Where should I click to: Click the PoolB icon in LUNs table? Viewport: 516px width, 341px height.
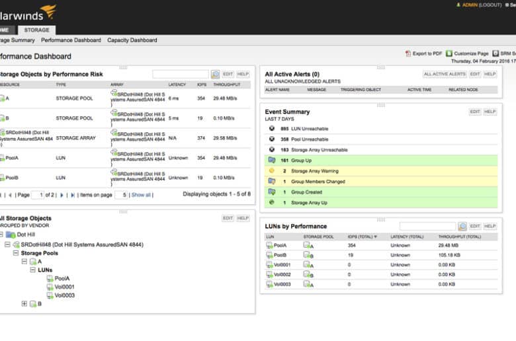(269, 255)
